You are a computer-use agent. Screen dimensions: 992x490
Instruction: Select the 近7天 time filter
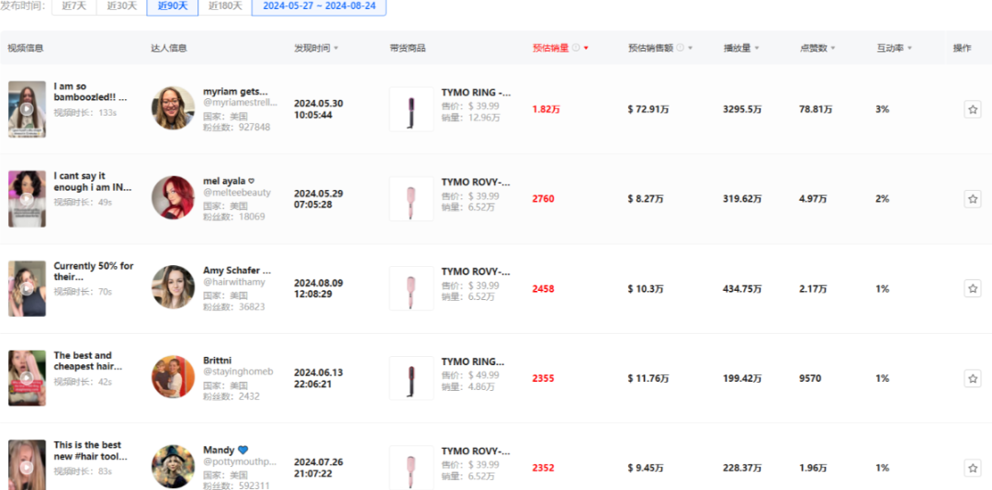click(x=73, y=6)
